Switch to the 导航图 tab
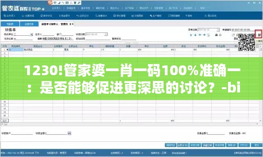Screen dimensions: 263x157 tap(10, 24)
